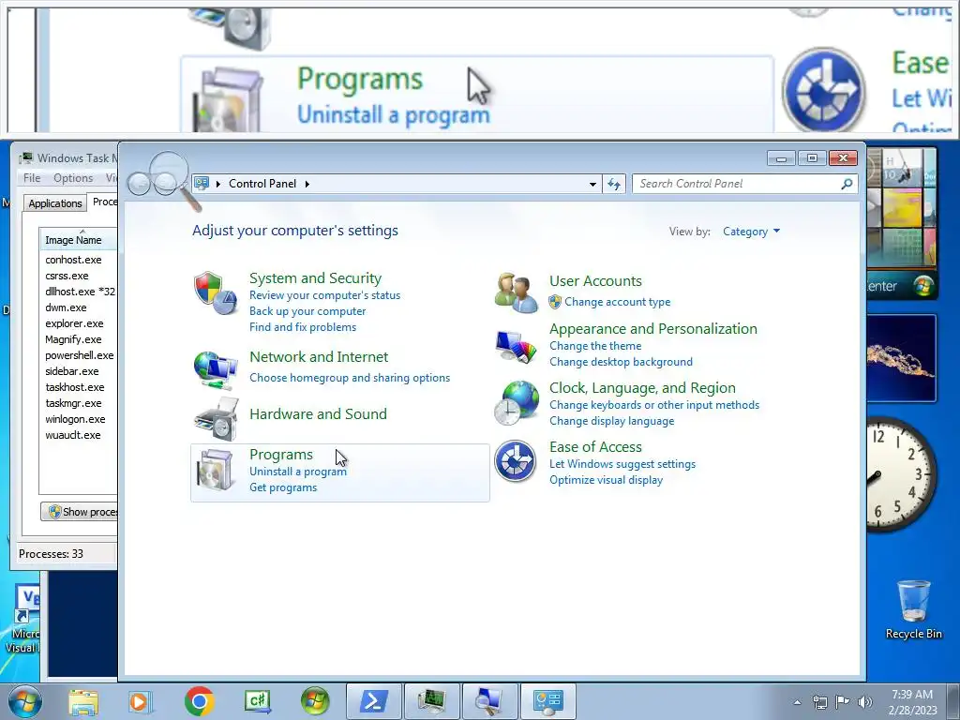
Task: Switch to Control Panel taskbar button
Action: click(x=547, y=701)
